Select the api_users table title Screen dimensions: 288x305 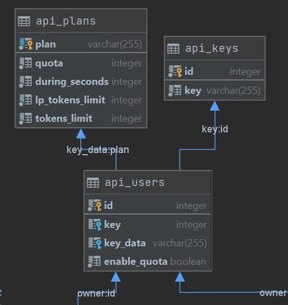(x=135, y=183)
